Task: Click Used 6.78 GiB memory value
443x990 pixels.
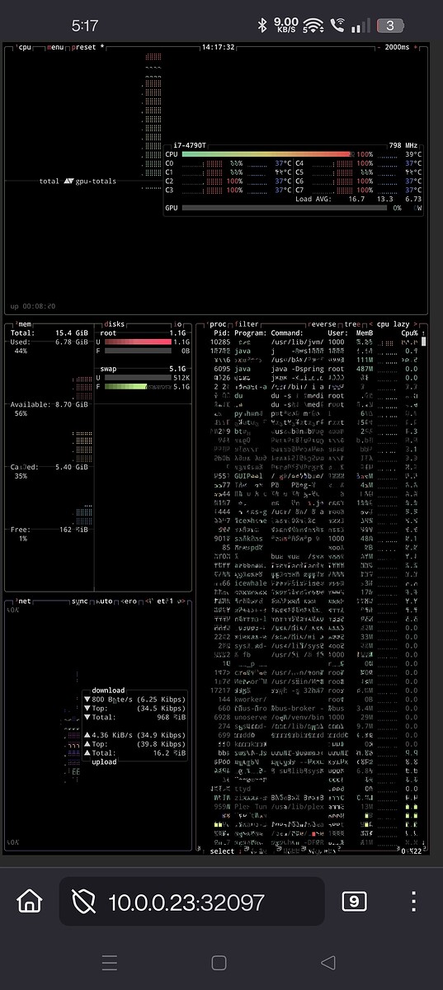Action: click(70, 342)
